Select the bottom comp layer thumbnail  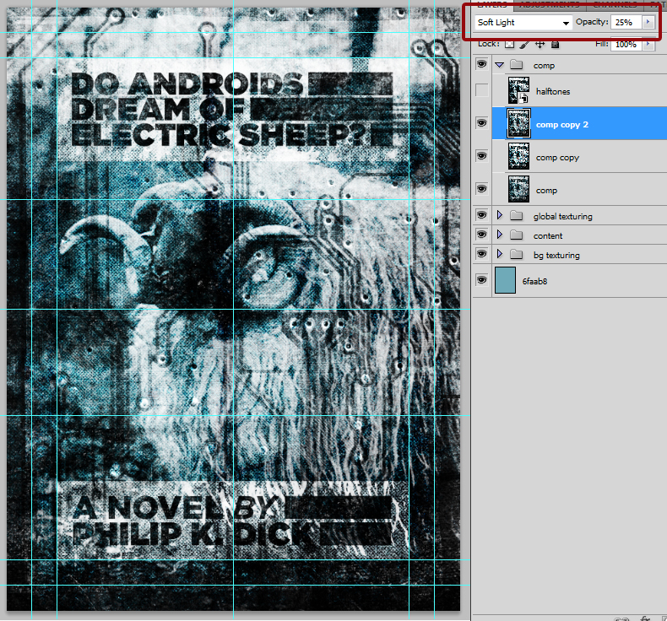[x=518, y=189]
